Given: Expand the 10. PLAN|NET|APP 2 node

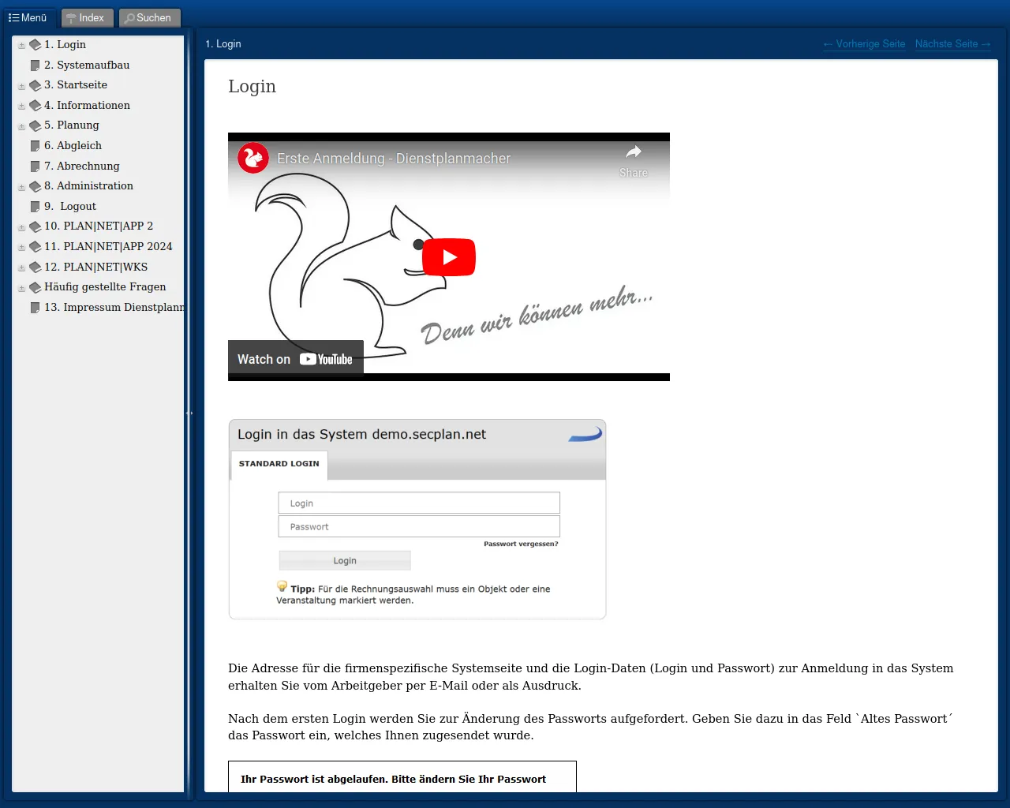Looking at the screenshot, I should [21, 227].
